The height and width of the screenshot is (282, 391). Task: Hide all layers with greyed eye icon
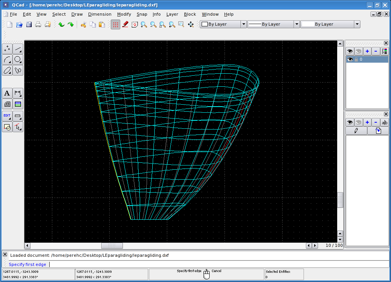359,51
